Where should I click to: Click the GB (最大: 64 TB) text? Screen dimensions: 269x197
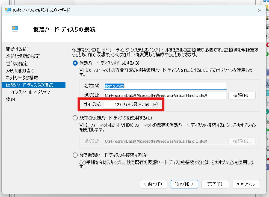click(x=141, y=104)
